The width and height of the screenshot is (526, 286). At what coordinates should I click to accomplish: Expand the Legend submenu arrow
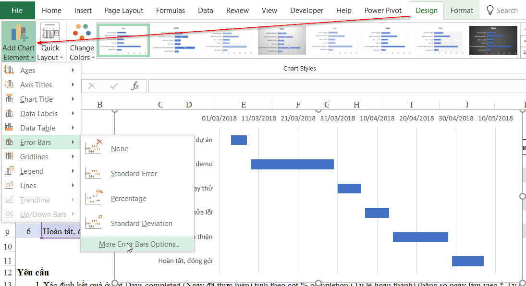[x=73, y=171]
